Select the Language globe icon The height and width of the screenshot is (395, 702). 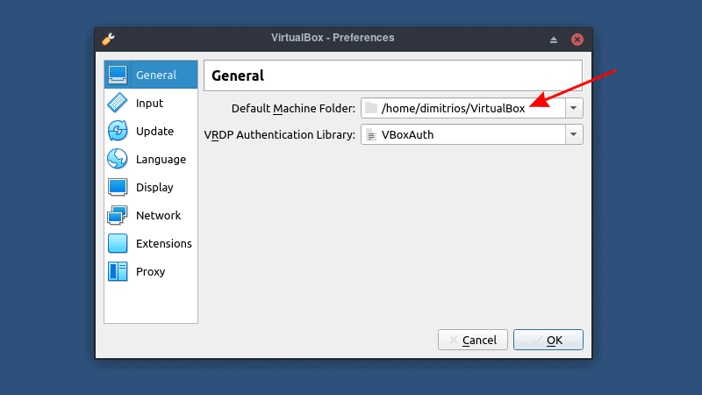click(118, 159)
